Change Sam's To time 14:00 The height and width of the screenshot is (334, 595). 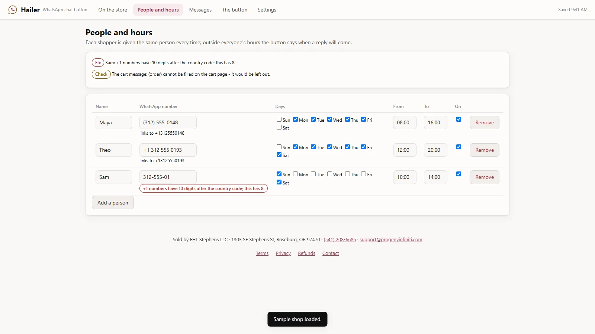point(435,177)
